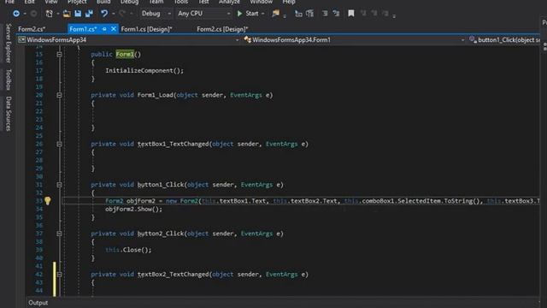The height and width of the screenshot is (308, 547).
Task: Open the undo history dropdown arrow
Action: 113,14
